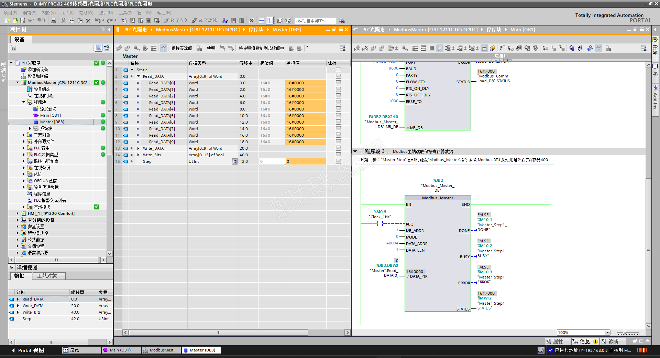Switch to the 工艺对象 tab
The width and height of the screenshot is (660, 358).
tap(47, 276)
